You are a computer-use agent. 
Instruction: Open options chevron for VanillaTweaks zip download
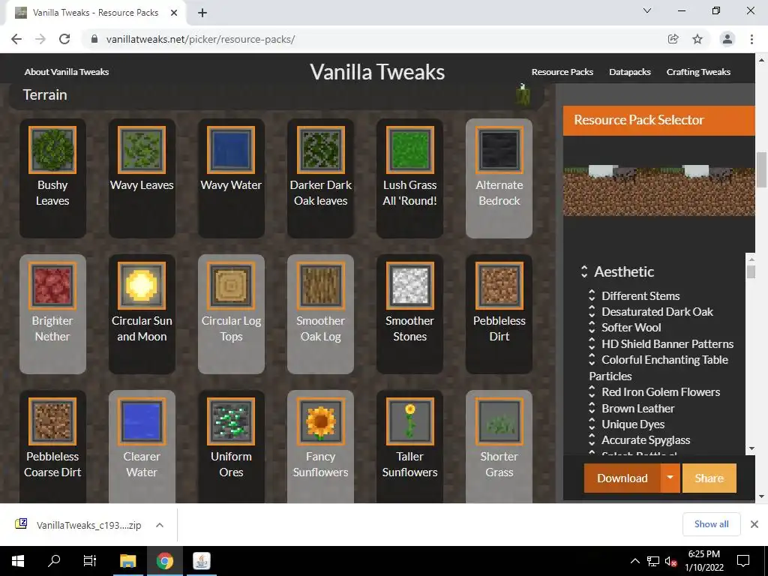click(x=160, y=525)
